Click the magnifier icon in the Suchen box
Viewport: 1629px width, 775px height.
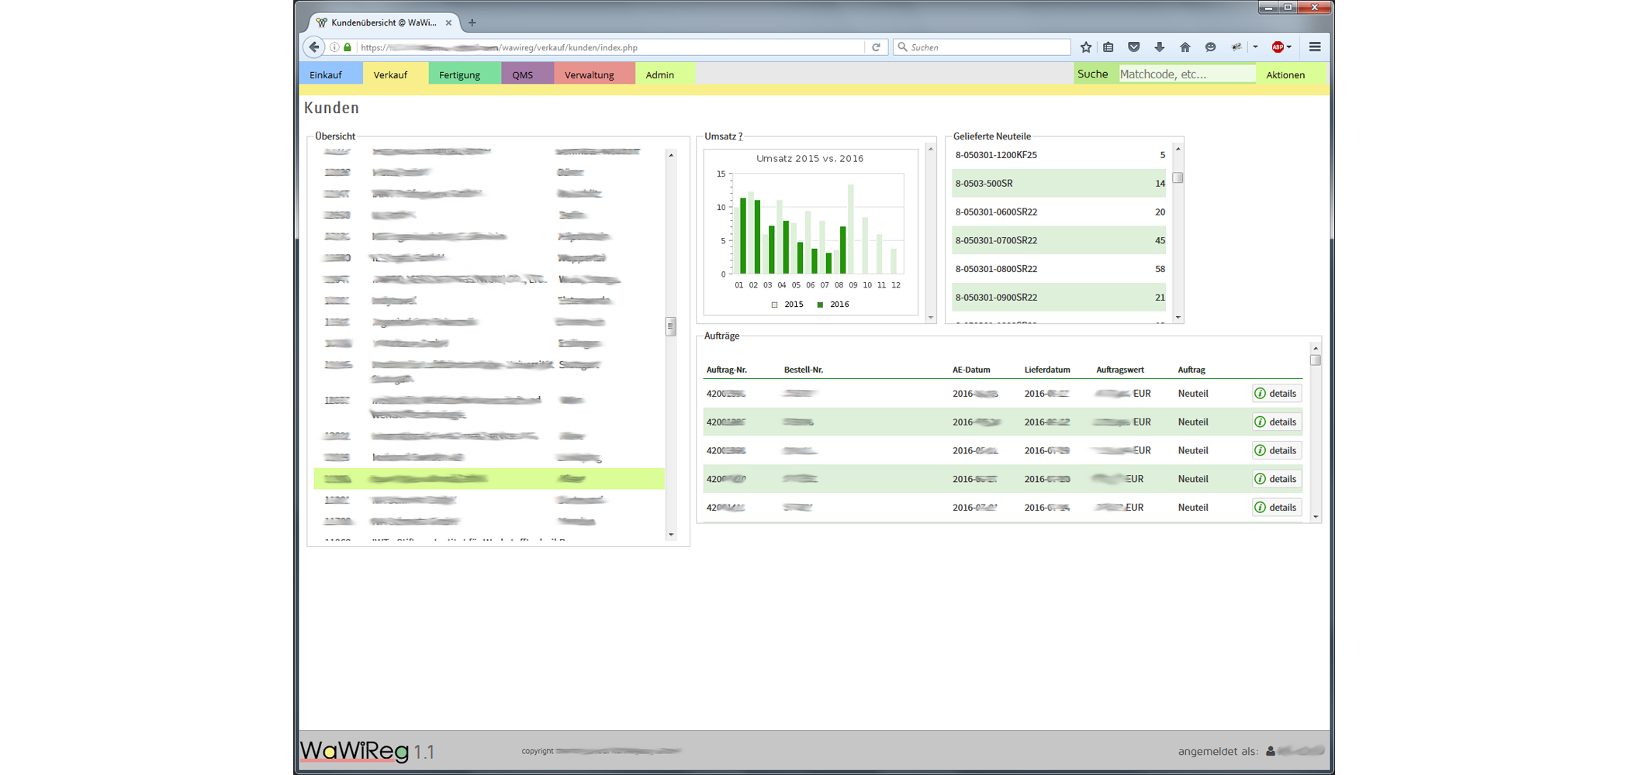[902, 47]
